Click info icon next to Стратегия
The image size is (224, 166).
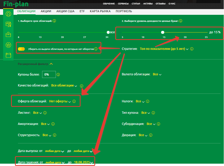coord(192,49)
